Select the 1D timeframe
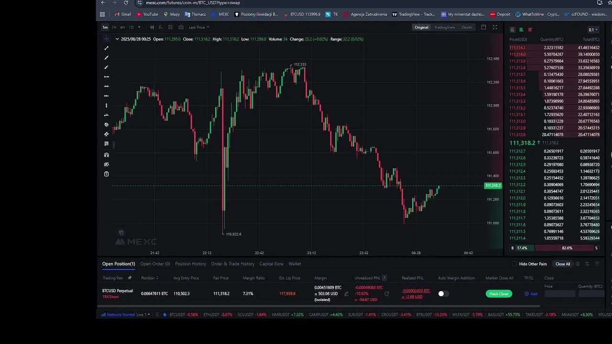 click(x=131, y=27)
